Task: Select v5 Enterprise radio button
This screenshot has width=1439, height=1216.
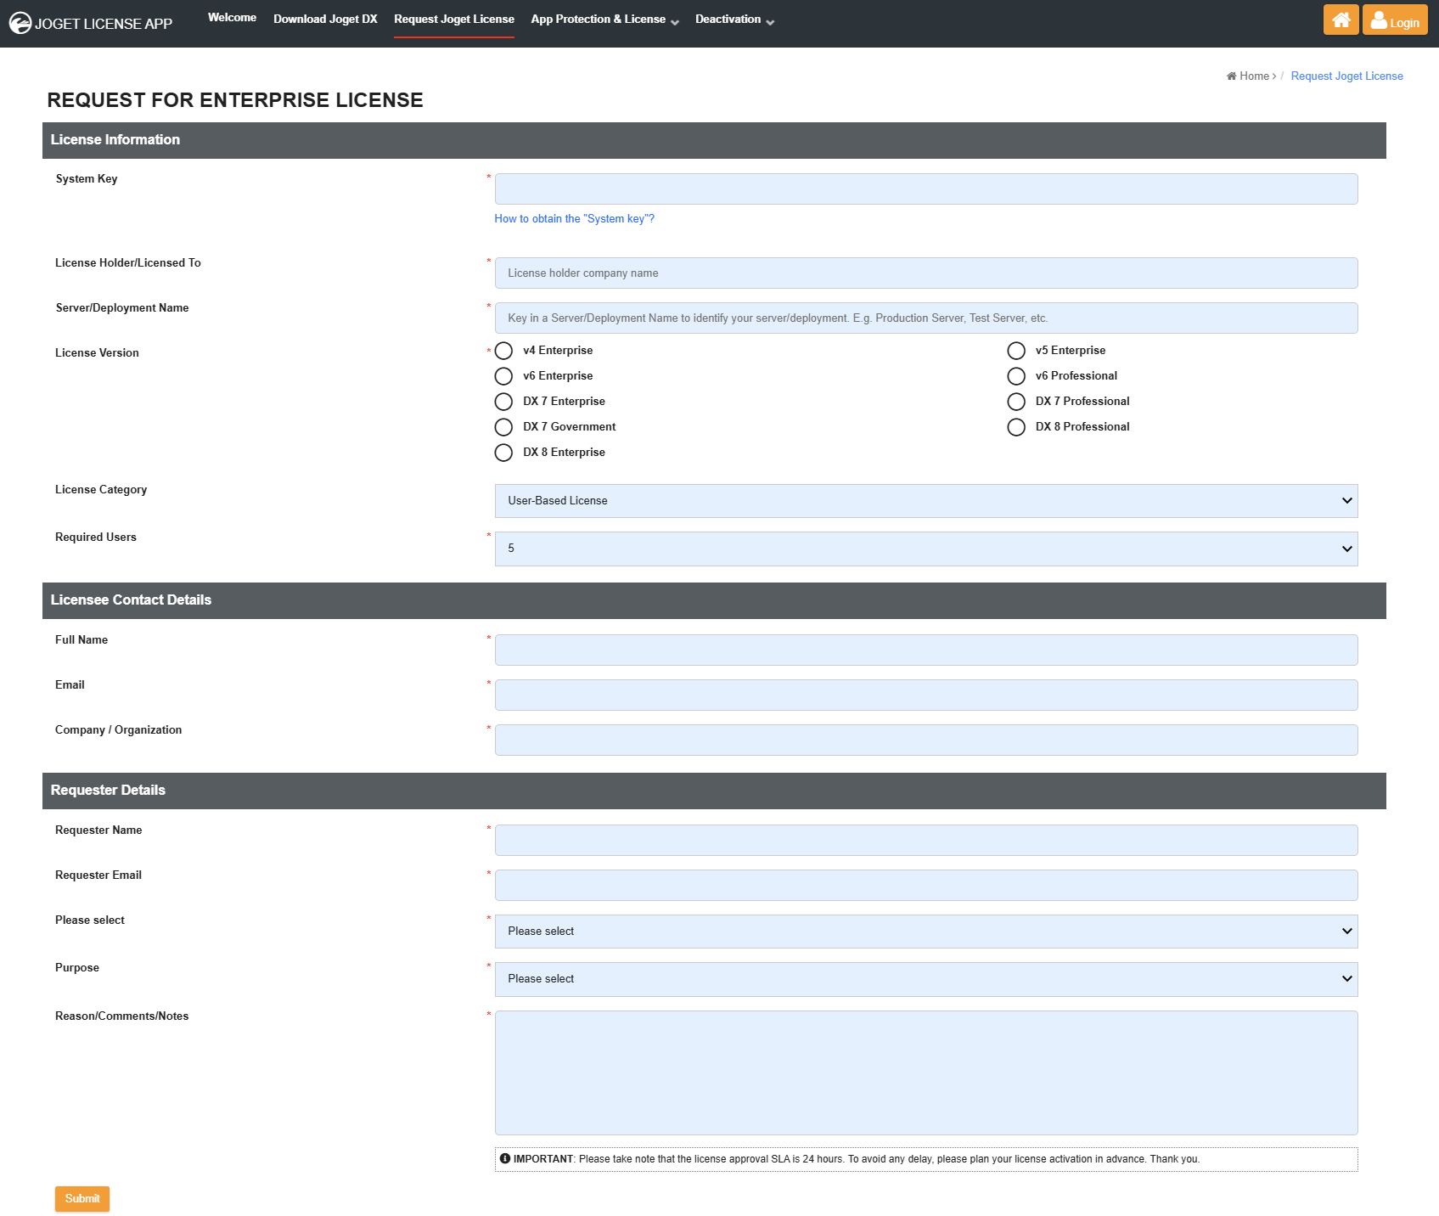Action: point(1016,351)
